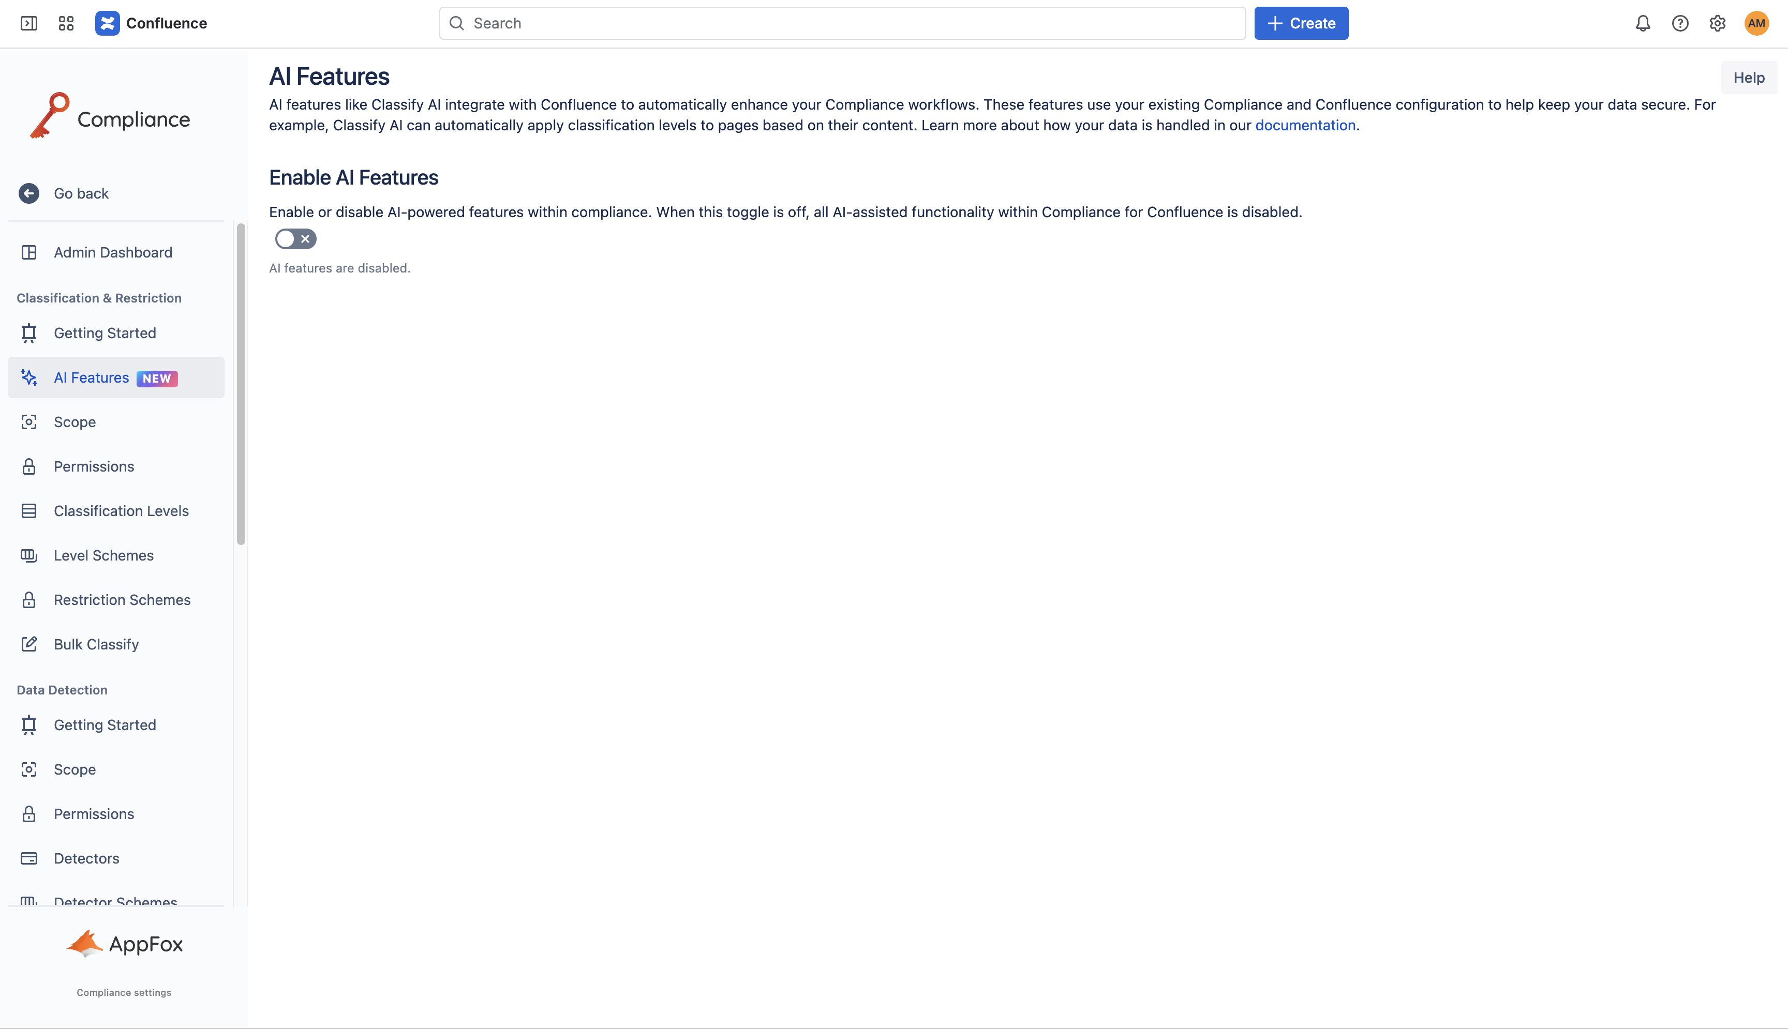Click the Go back arrow icon

point(29,193)
